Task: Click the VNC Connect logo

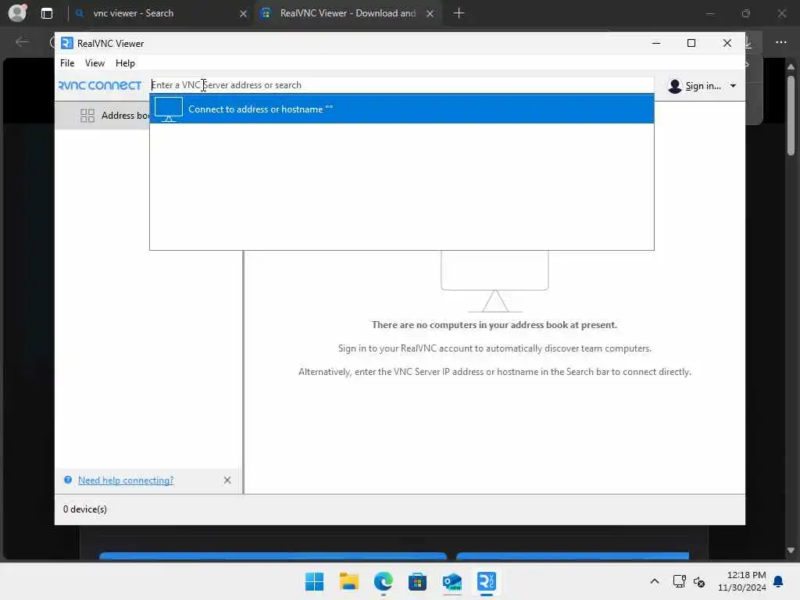Action: pos(100,85)
